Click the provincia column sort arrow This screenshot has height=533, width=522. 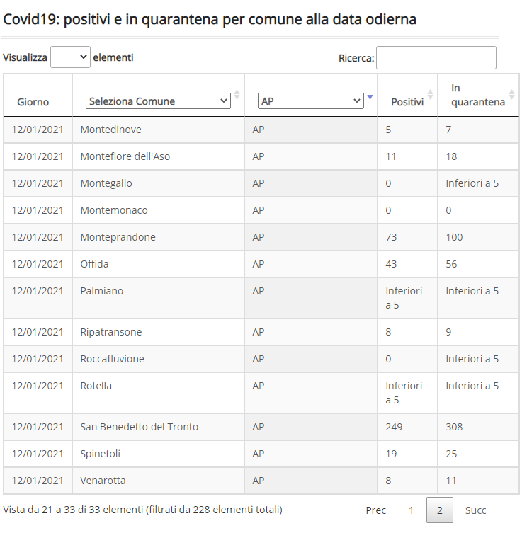(x=370, y=97)
